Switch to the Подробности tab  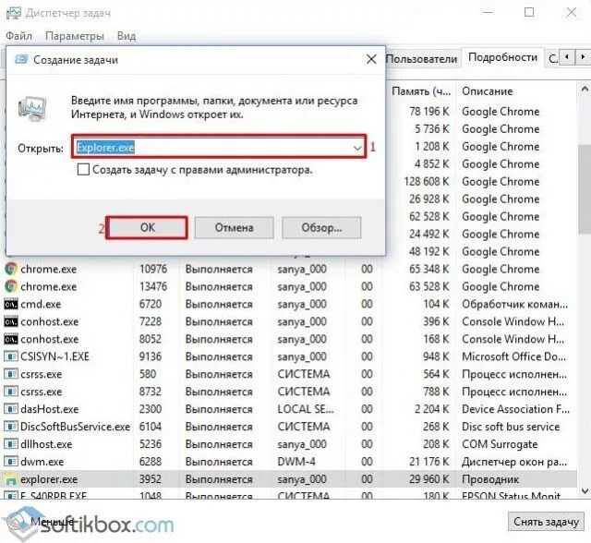(x=502, y=57)
